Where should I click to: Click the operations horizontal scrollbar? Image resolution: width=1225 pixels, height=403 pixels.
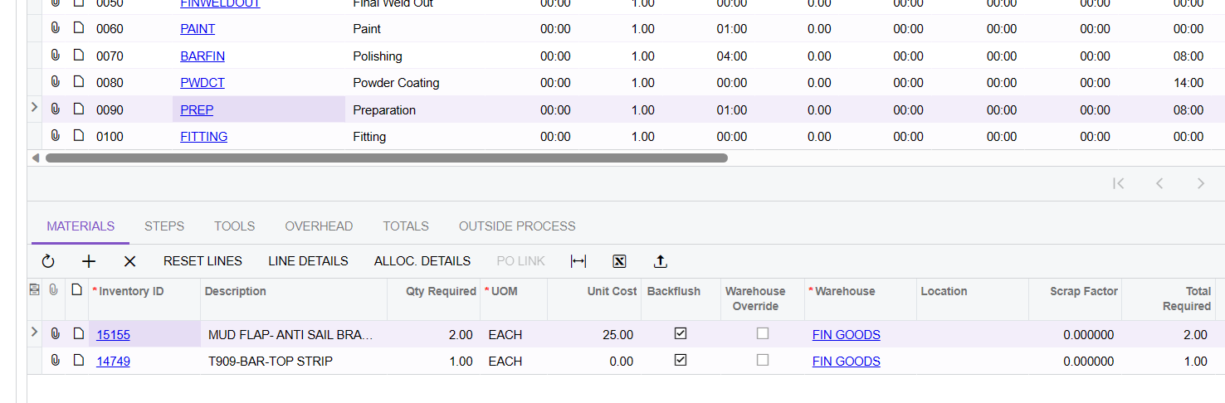[x=386, y=158]
